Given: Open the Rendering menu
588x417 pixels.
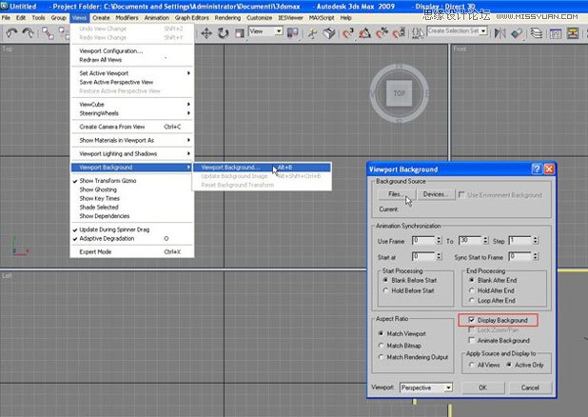Looking at the screenshot, I should coord(227,18).
